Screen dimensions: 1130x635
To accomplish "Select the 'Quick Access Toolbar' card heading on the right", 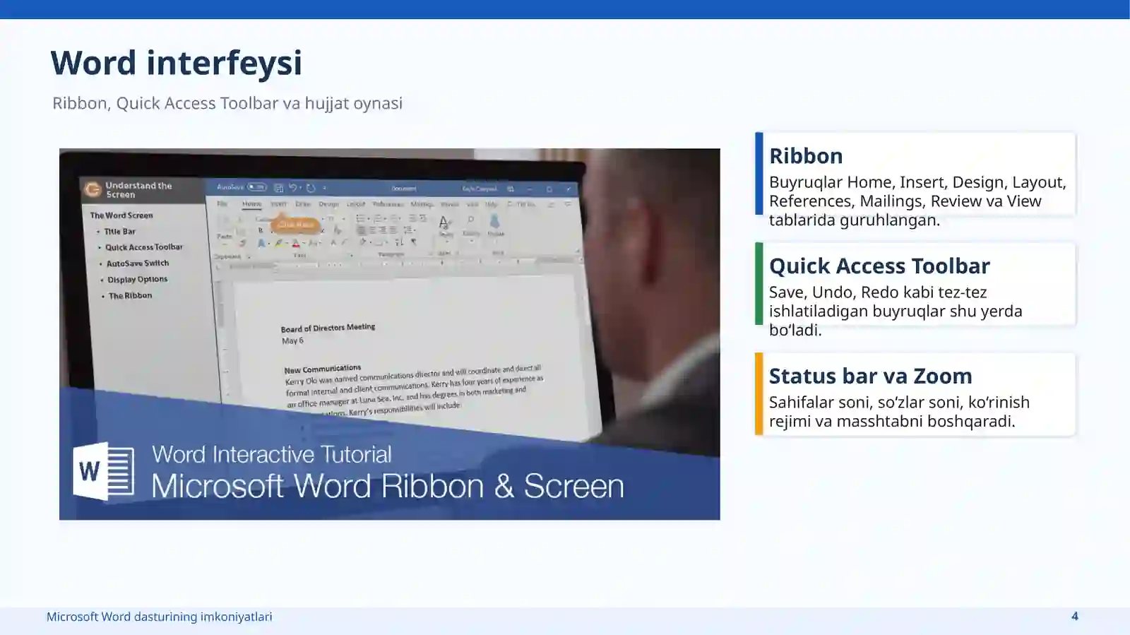I will pyautogui.click(x=879, y=266).
